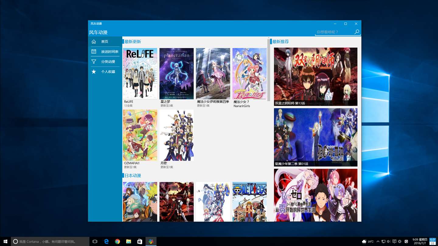Click the vertical scrollbar thumb of the list
This screenshot has width=438, height=246.
point(269,70)
